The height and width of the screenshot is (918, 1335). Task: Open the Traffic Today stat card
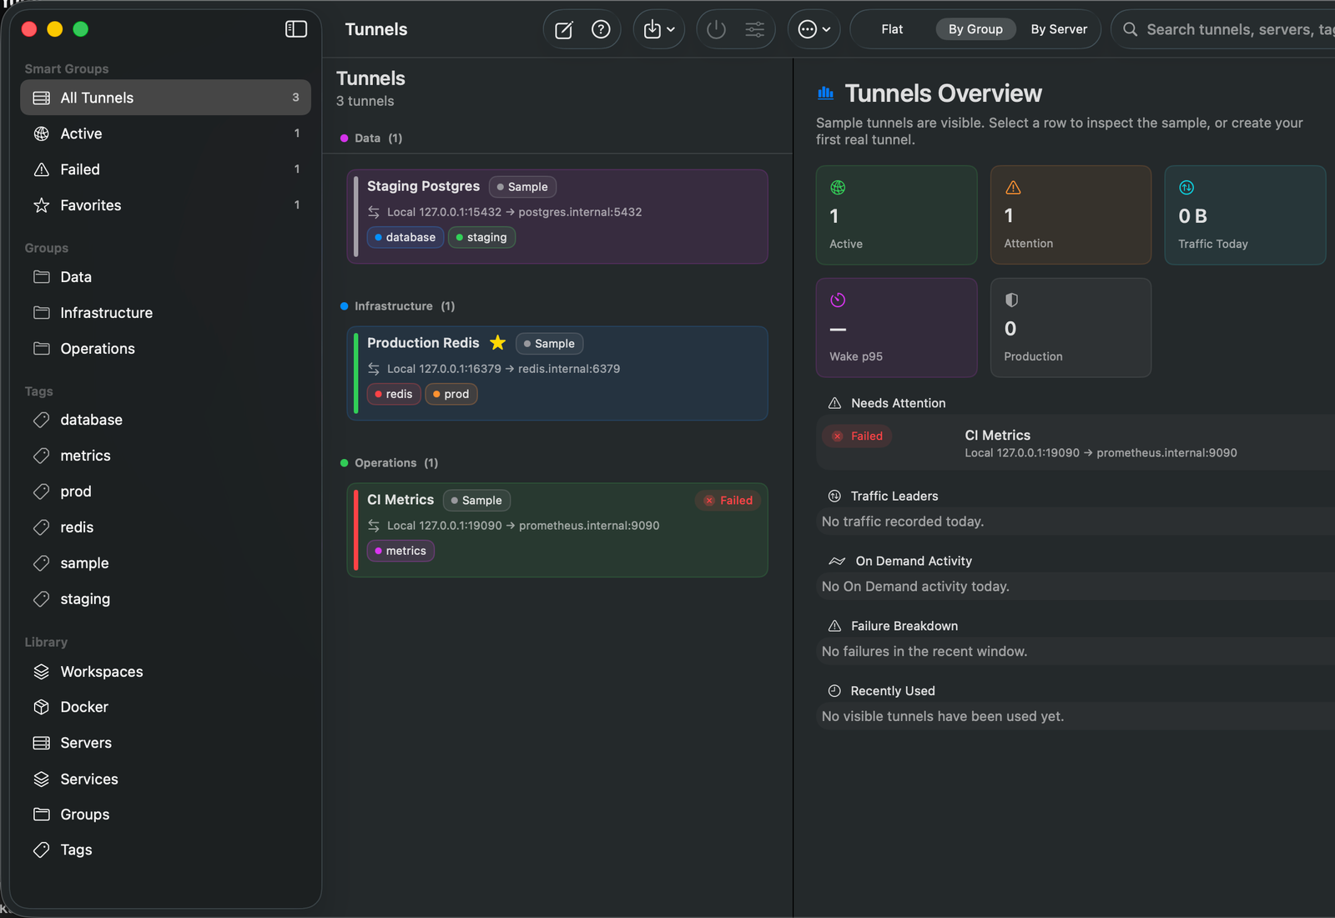1245,215
